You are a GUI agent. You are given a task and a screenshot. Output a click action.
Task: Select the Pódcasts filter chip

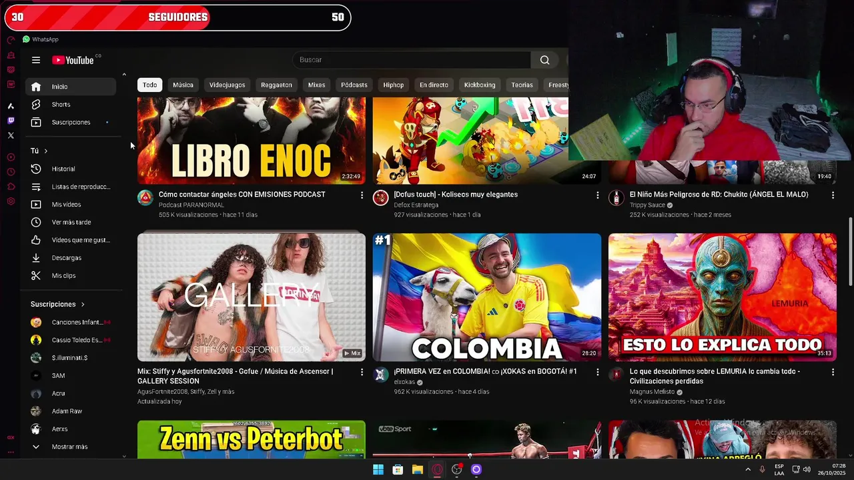tap(354, 85)
